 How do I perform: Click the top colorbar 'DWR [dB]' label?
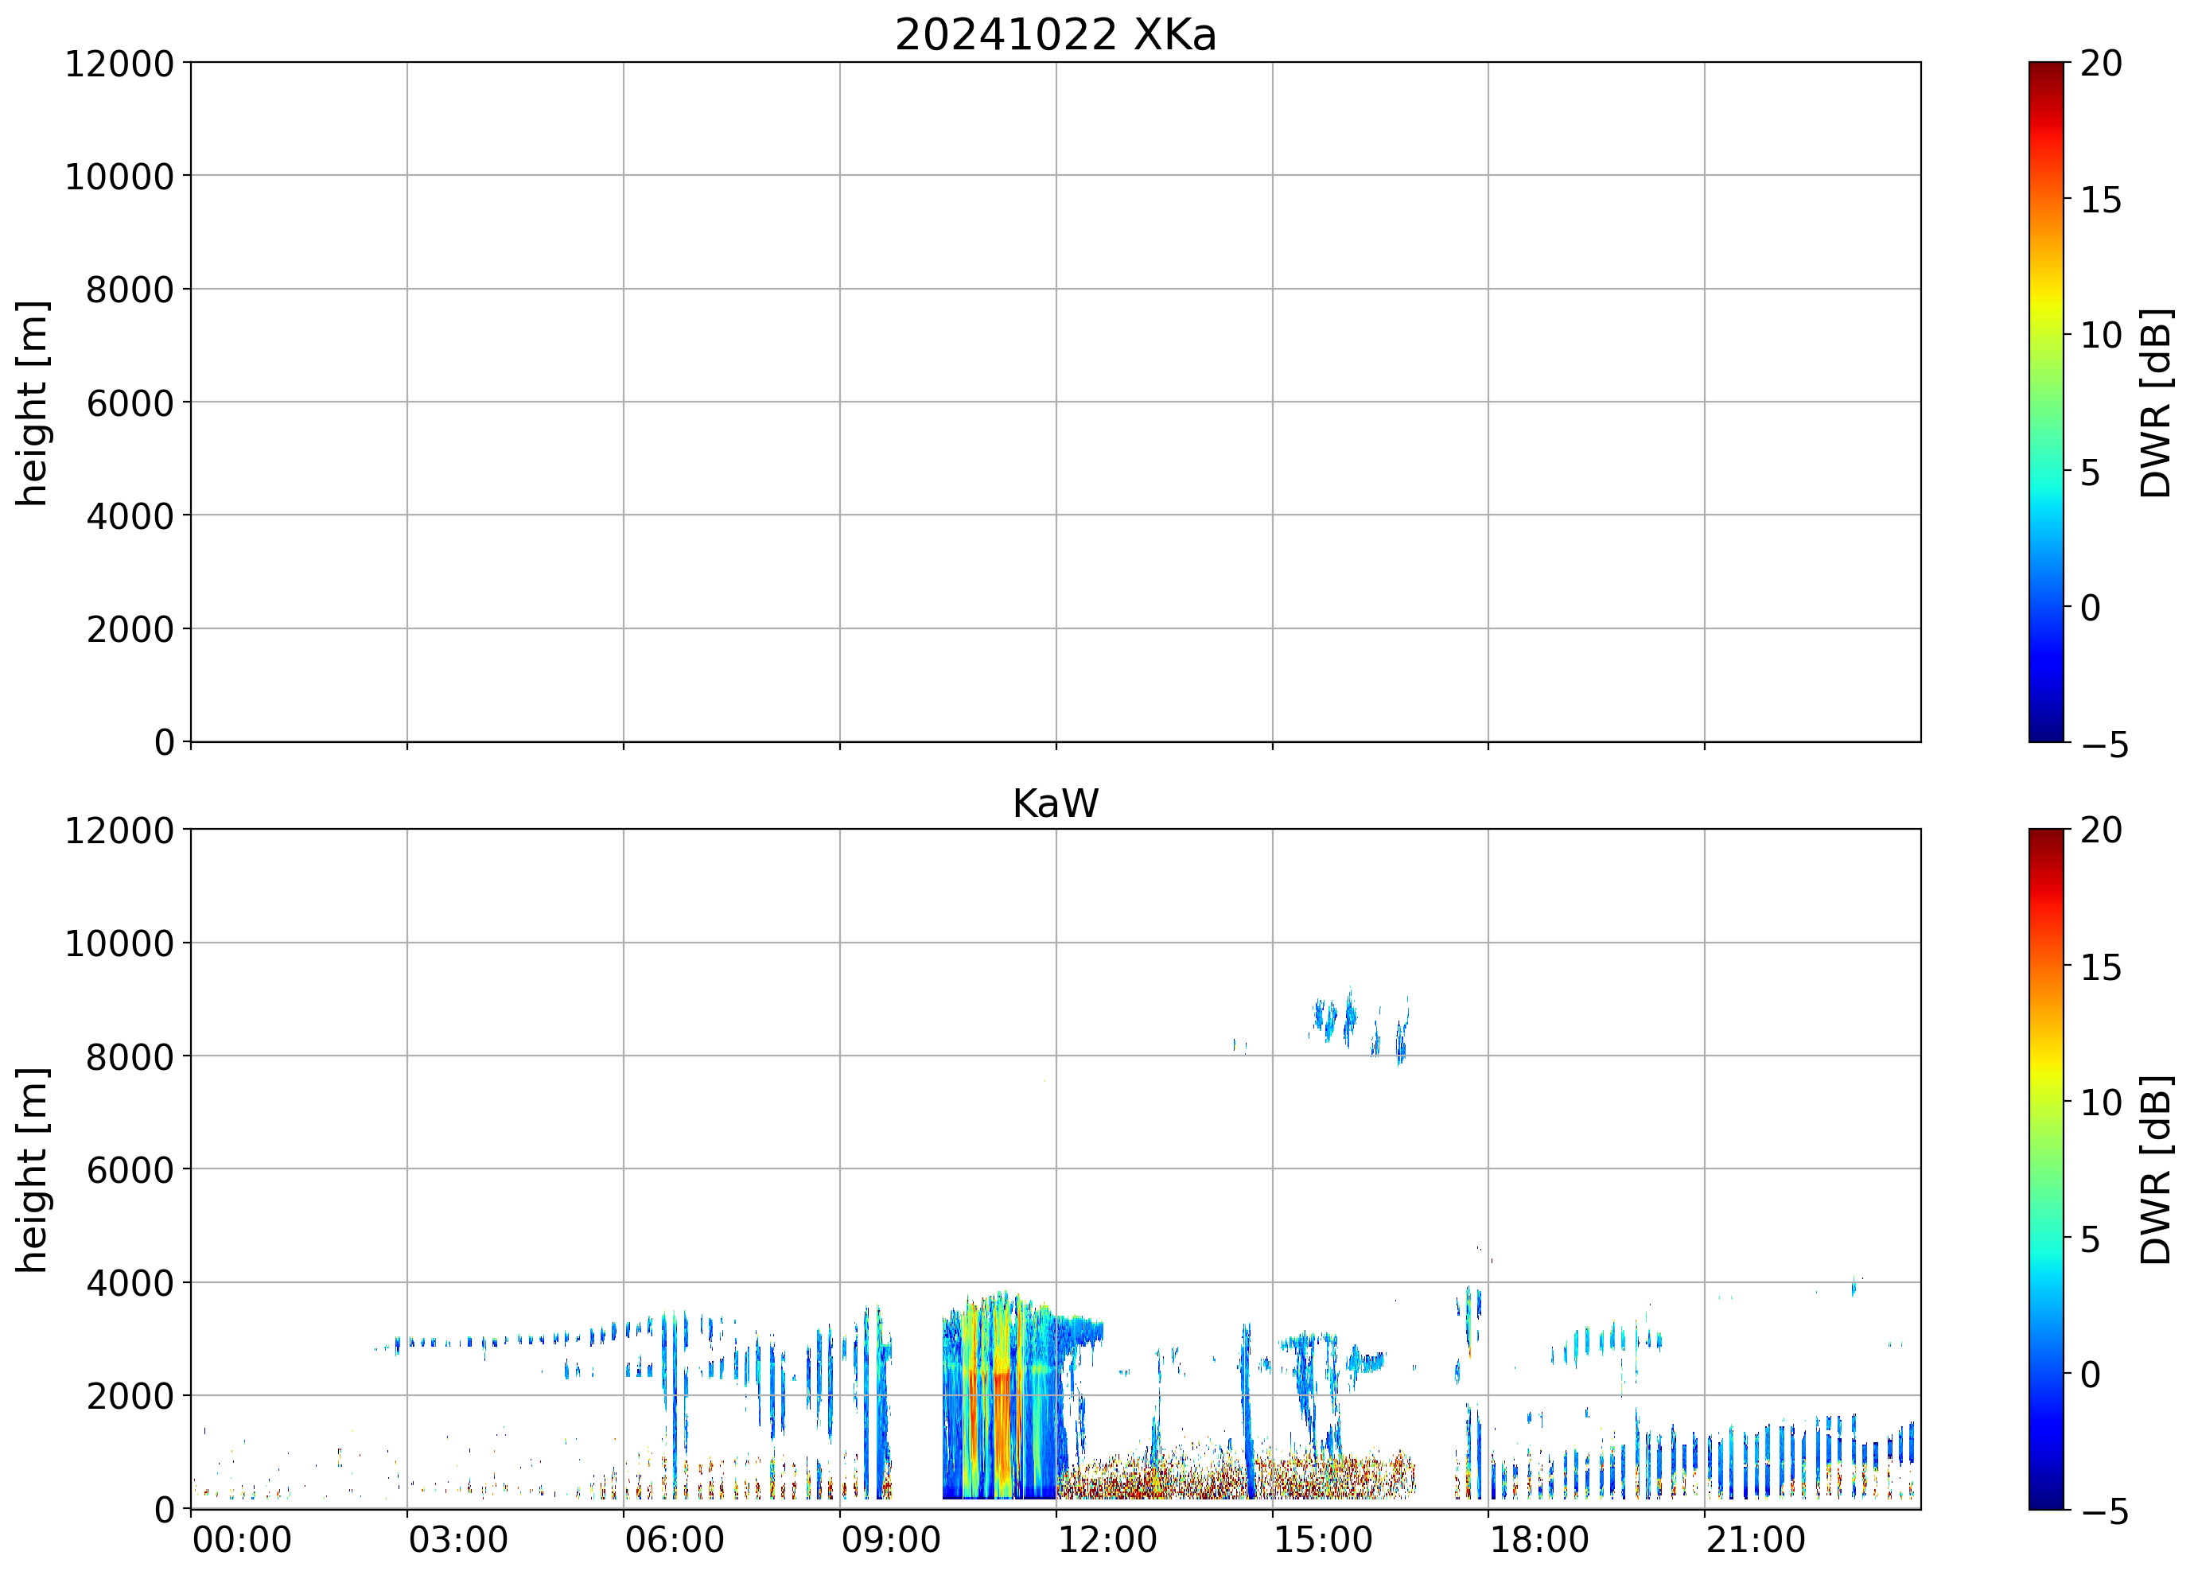[x=2157, y=403]
